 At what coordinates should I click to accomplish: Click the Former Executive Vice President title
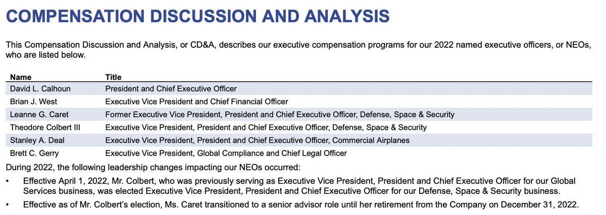(x=279, y=115)
